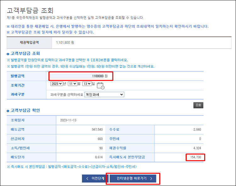Select the 1,101,800 원 채권매입금액 value

tap(65, 42)
